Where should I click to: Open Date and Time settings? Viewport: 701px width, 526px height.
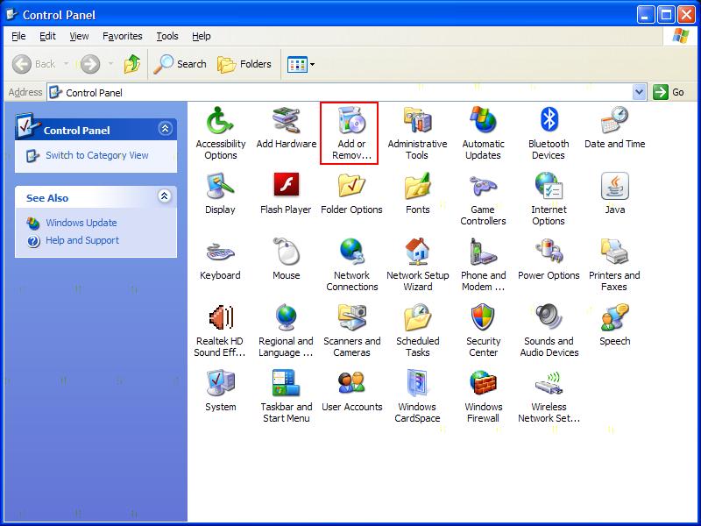(615, 127)
